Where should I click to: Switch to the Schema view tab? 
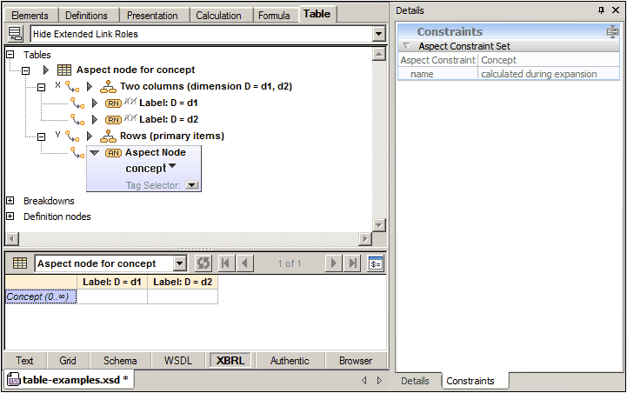(x=120, y=361)
